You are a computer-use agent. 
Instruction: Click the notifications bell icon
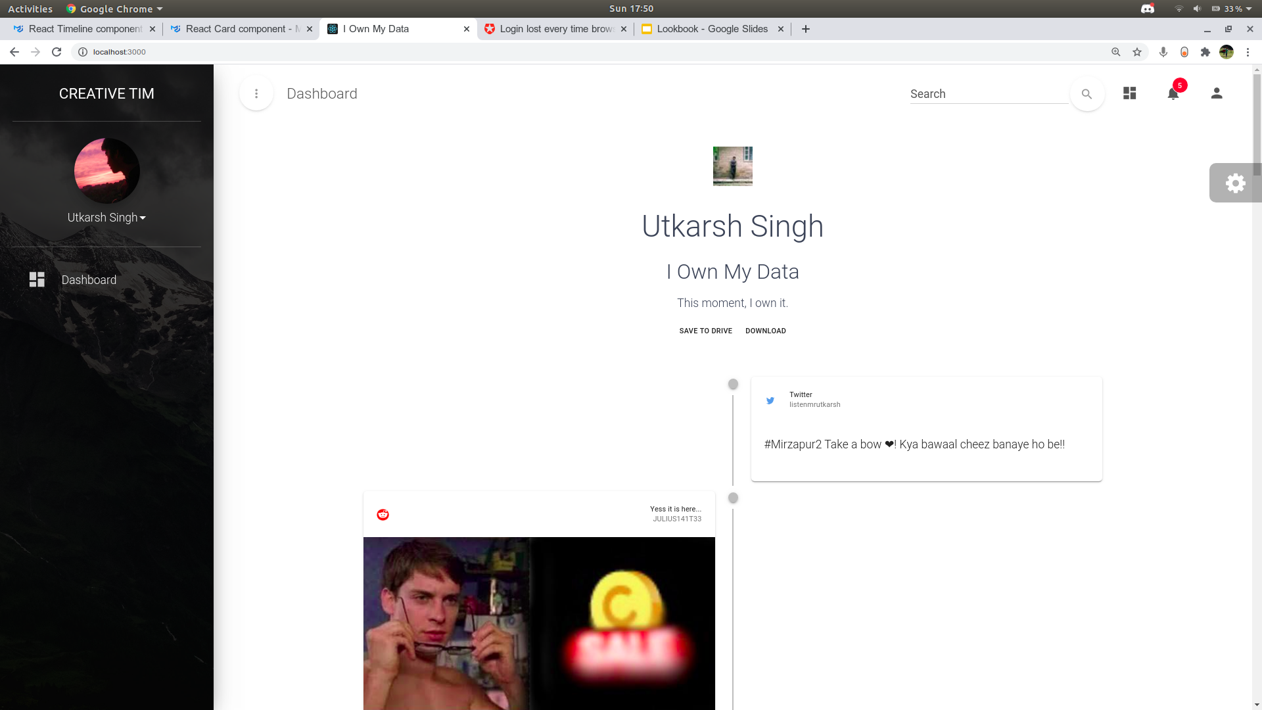click(1173, 93)
